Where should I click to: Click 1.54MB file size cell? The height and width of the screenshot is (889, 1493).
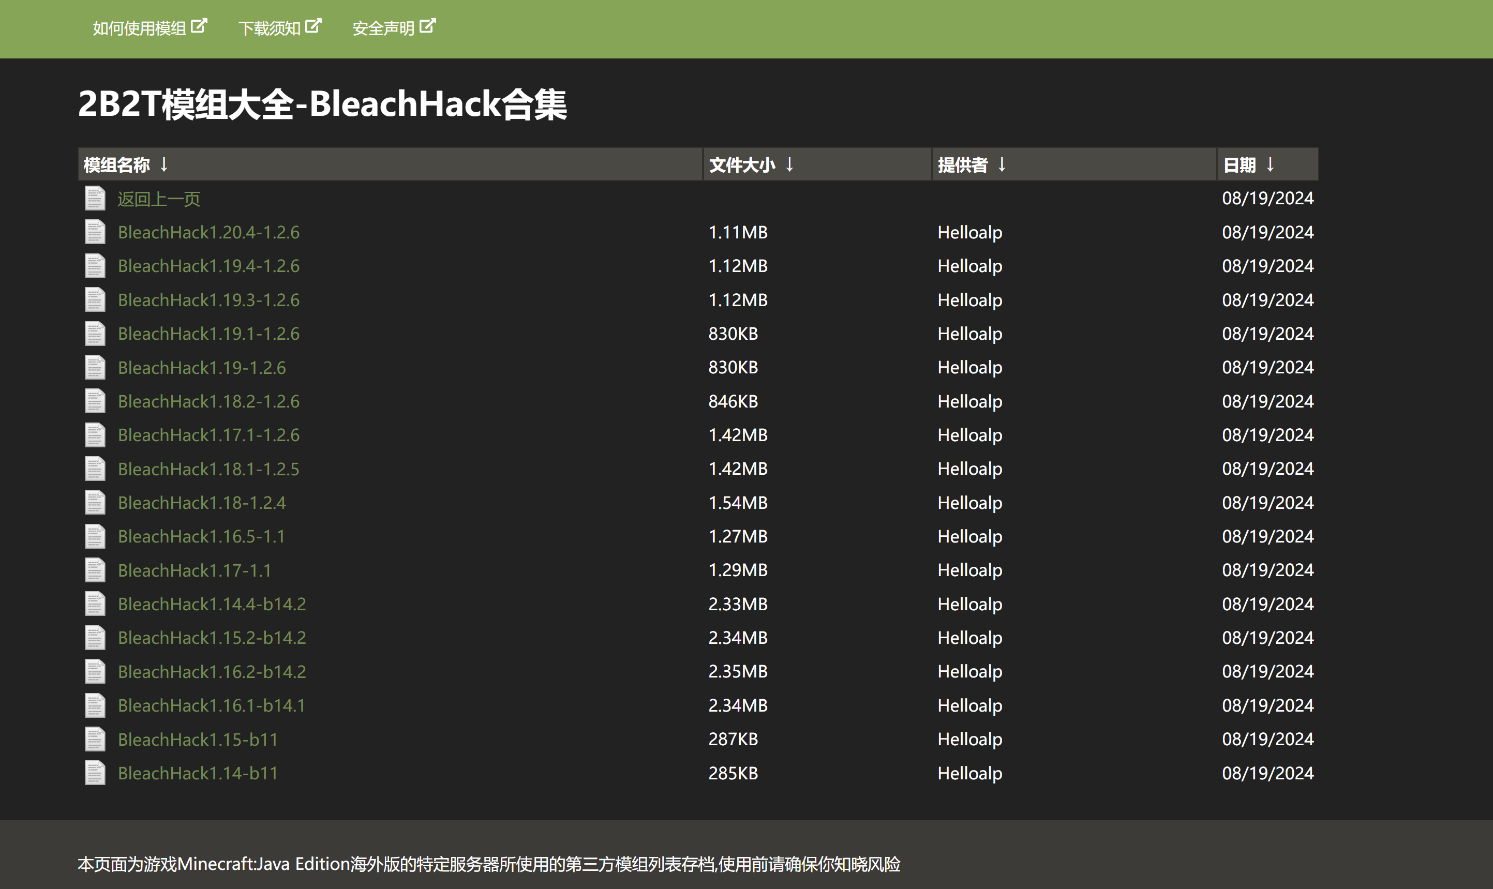(738, 503)
